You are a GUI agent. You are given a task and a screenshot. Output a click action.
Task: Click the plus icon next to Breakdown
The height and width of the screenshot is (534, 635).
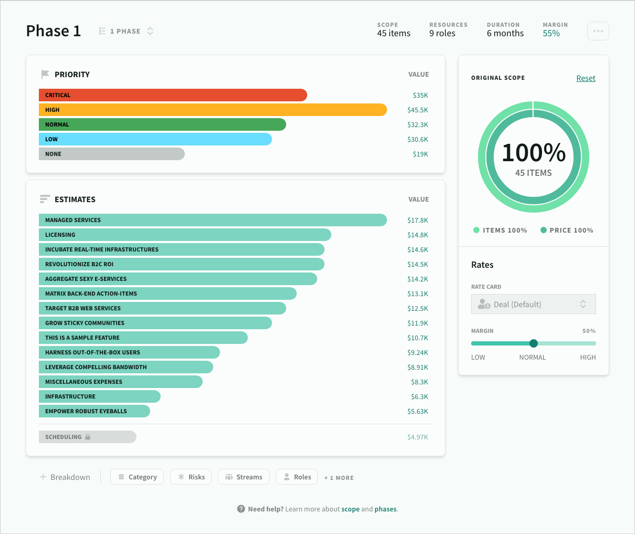click(43, 477)
